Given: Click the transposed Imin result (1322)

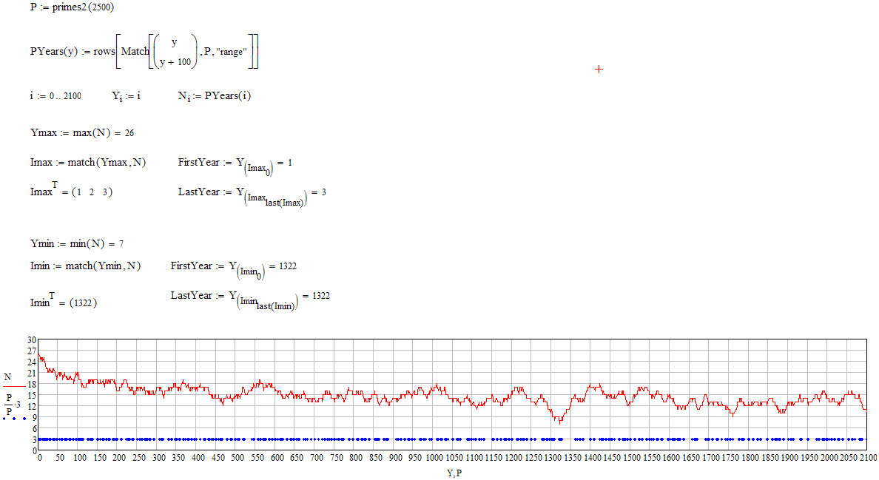Looking at the screenshot, I should [x=64, y=300].
